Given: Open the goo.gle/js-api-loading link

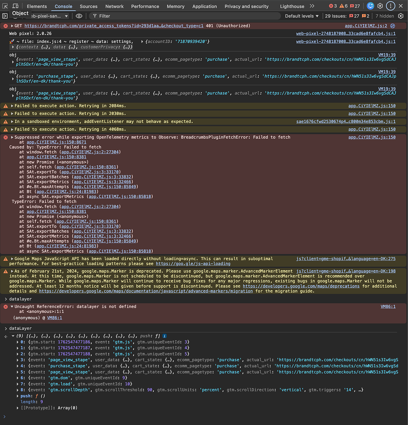Looking at the screenshot, I should (x=193, y=264).
